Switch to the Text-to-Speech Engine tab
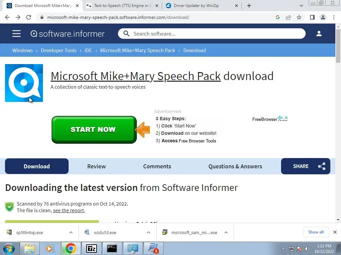Screen dimensions: 341x255 tap(123, 6)
